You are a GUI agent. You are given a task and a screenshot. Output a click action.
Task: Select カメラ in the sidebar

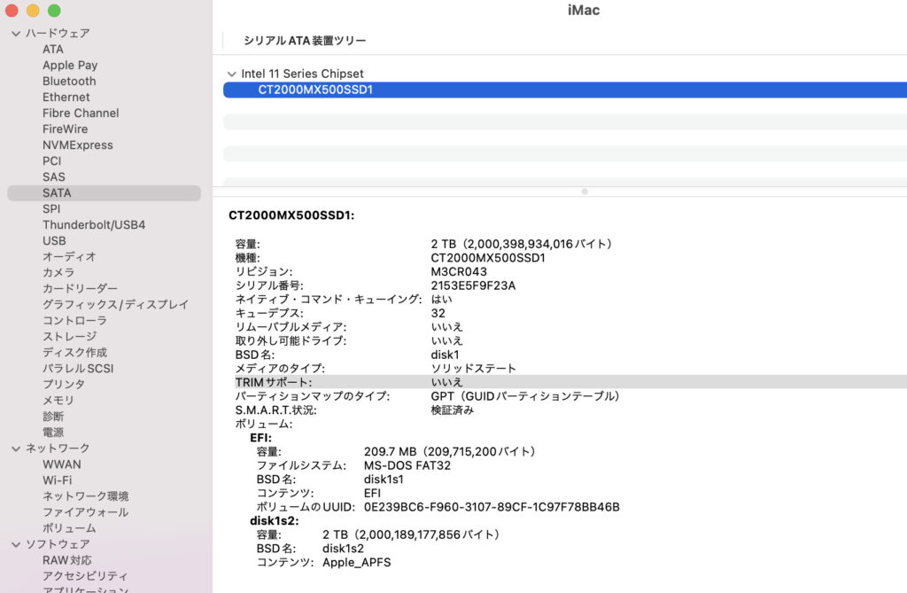[58, 272]
